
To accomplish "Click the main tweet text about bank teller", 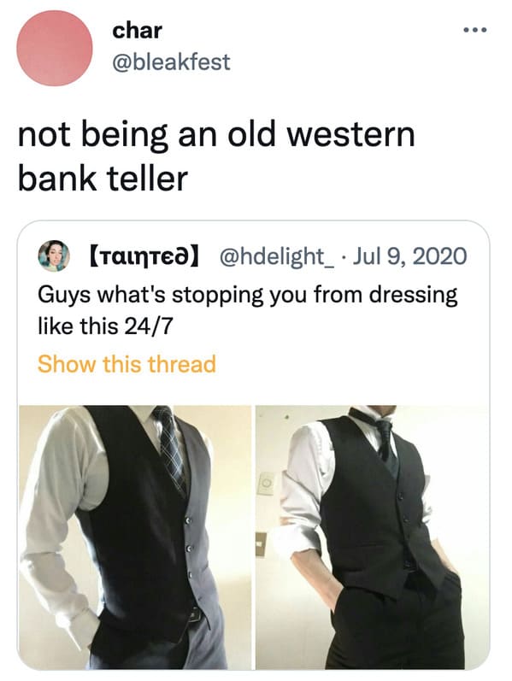I will 216,156.
